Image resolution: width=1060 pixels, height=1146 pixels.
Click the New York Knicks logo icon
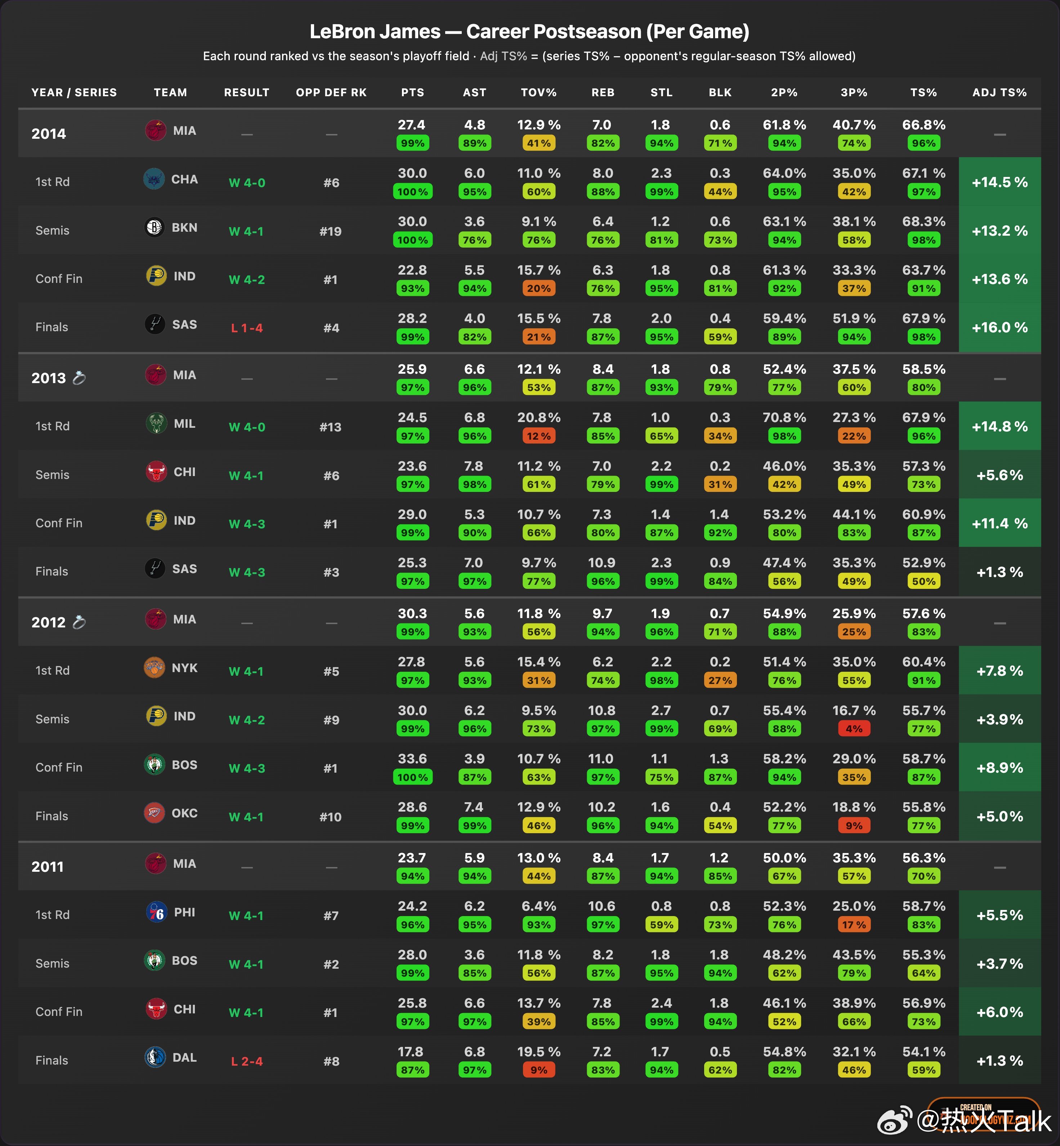(154, 668)
